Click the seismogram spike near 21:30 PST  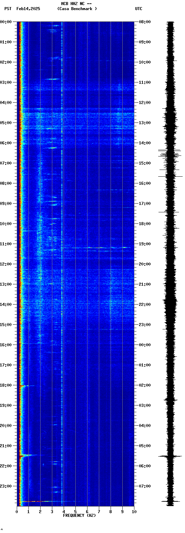(x=170, y=456)
